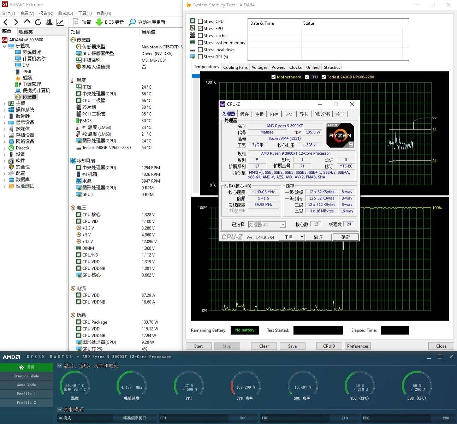Image resolution: width=457 pixels, height=424 pixels.
Task: Switch to the 内存 tab in CPU-Z
Action: 274,114
